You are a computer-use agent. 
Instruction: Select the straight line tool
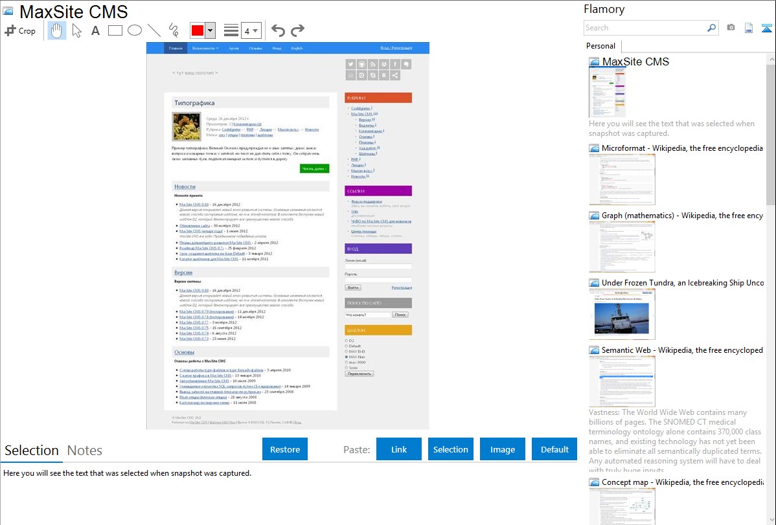[154, 30]
